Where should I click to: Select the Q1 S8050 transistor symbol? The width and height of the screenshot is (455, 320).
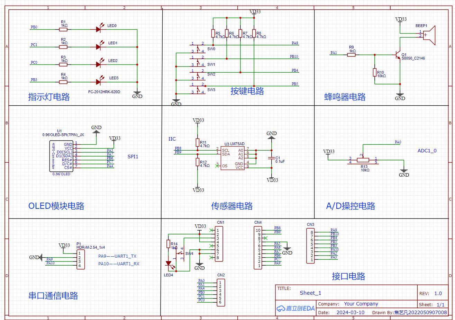398,54
